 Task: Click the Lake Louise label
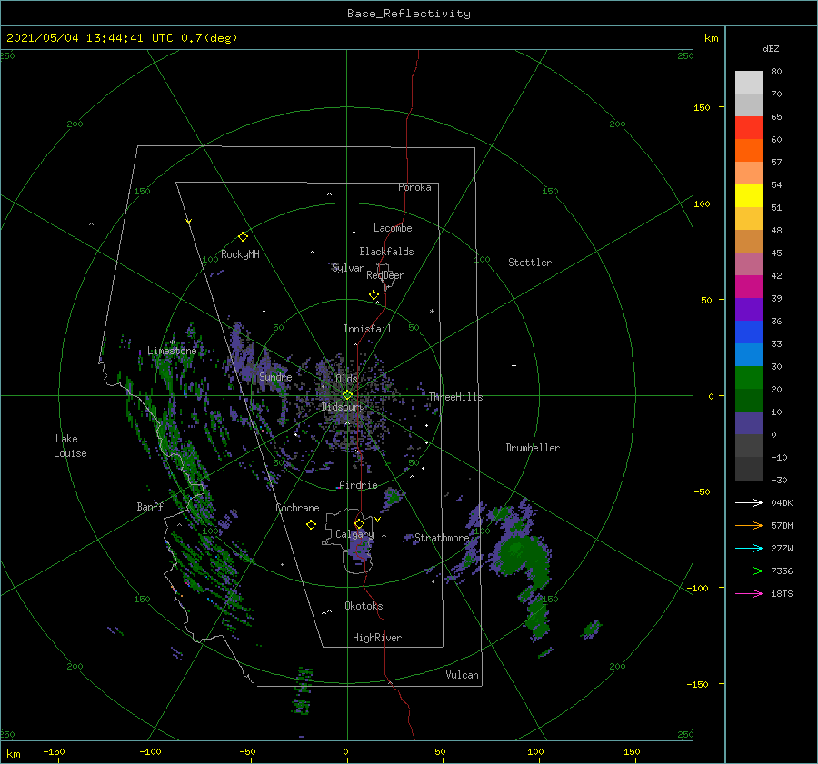tap(70, 446)
